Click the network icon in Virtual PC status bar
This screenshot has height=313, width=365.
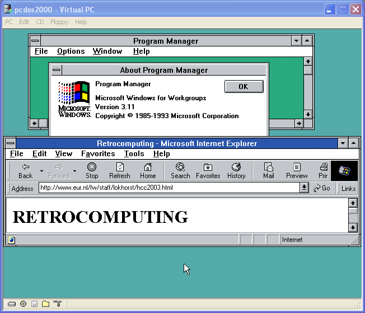pyautogui.click(x=57, y=303)
